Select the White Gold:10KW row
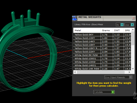The image size is (137, 103). [x=102, y=62]
